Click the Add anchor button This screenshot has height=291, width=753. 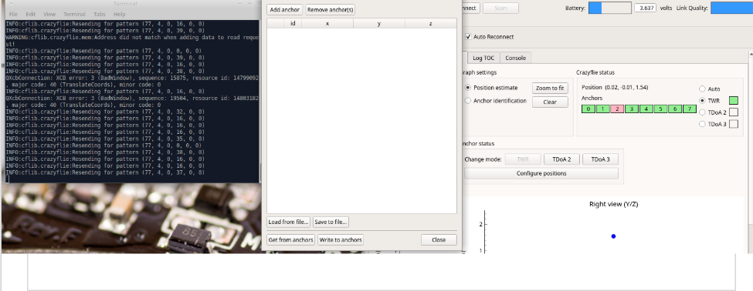click(x=285, y=9)
